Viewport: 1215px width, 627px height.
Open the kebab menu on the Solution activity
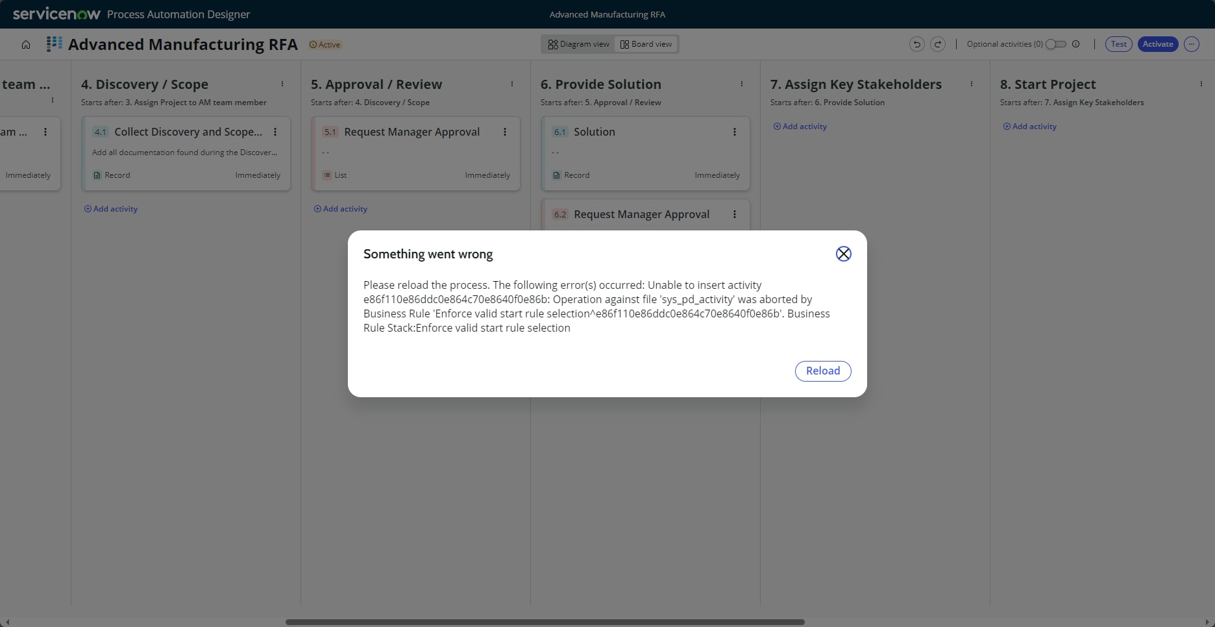[x=735, y=132]
